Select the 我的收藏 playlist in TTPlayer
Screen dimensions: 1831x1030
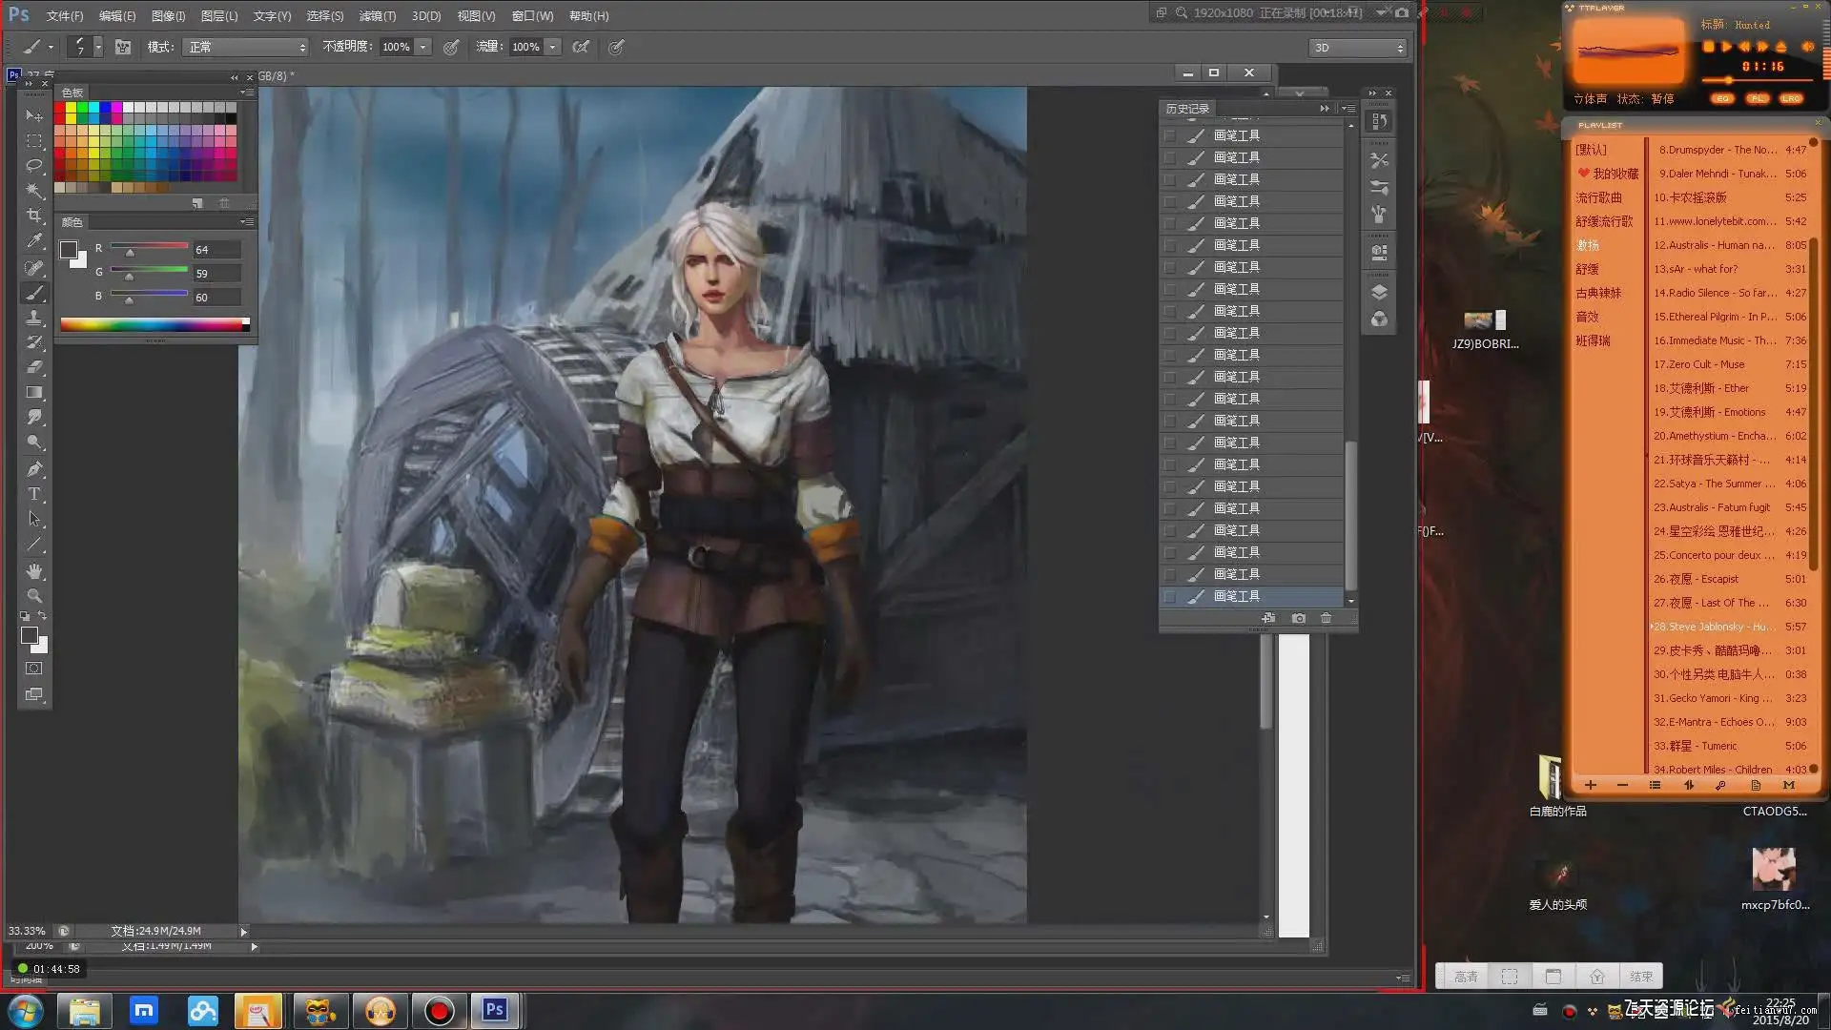1614,174
